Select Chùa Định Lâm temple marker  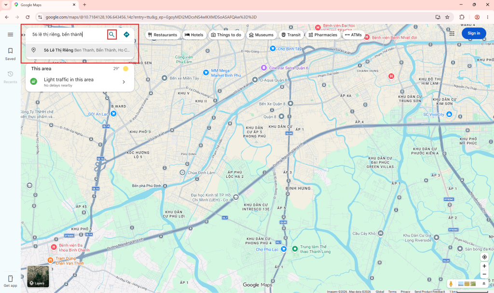click(x=182, y=173)
